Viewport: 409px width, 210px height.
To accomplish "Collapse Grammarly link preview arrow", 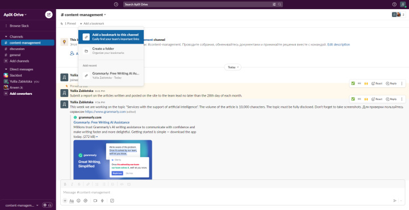I will 97,137.
